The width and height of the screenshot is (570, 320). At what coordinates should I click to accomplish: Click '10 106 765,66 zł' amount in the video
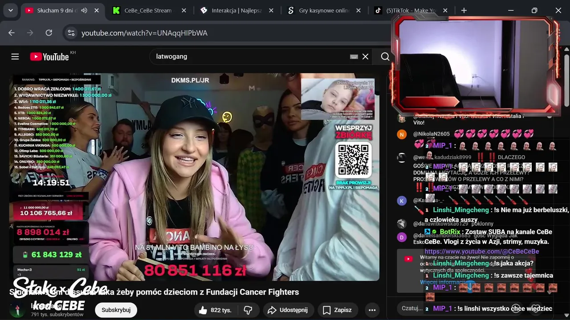pos(46,213)
